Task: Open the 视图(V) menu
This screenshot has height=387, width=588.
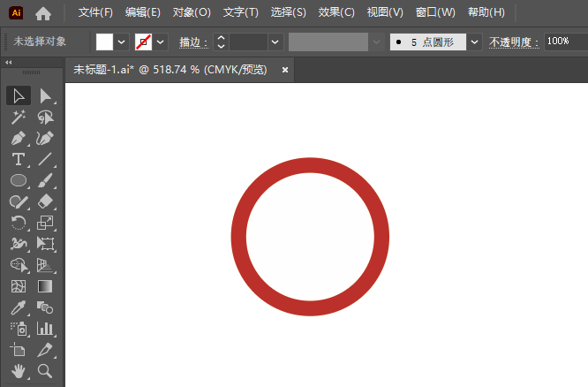Action: coord(385,12)
